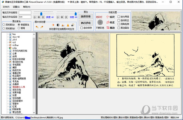Select demo-42 in file tree
The image size is (183, 120).
(16, 37)
